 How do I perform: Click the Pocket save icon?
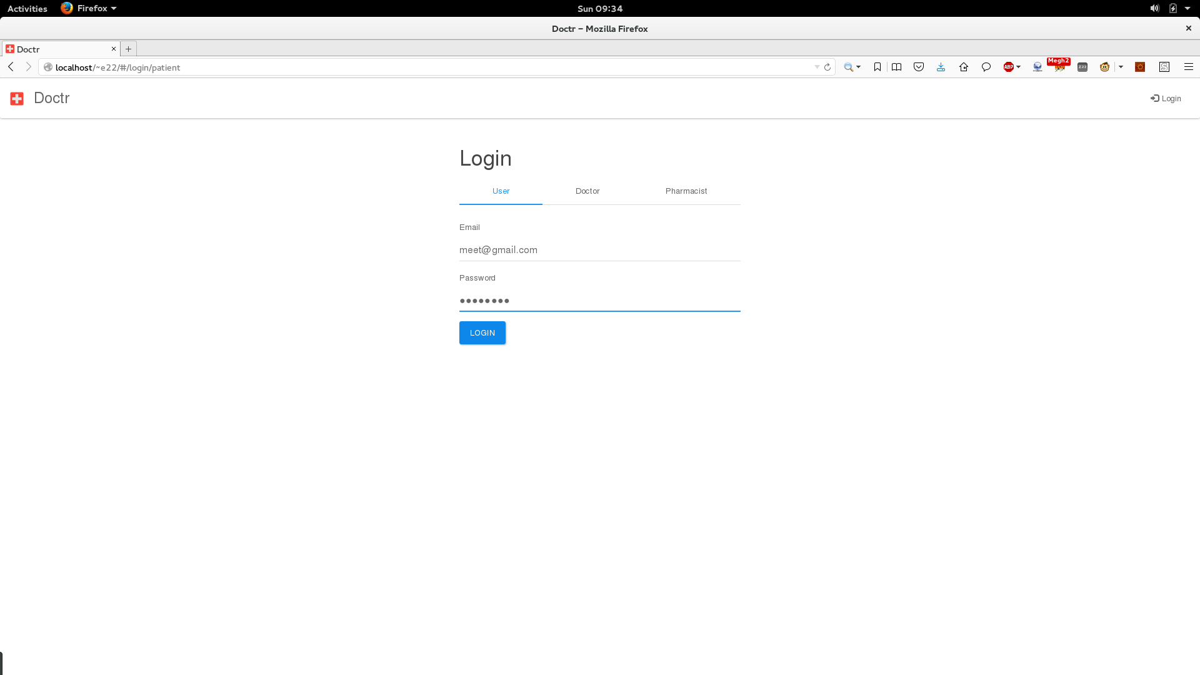pyautogui.click(x=919, y=67)
